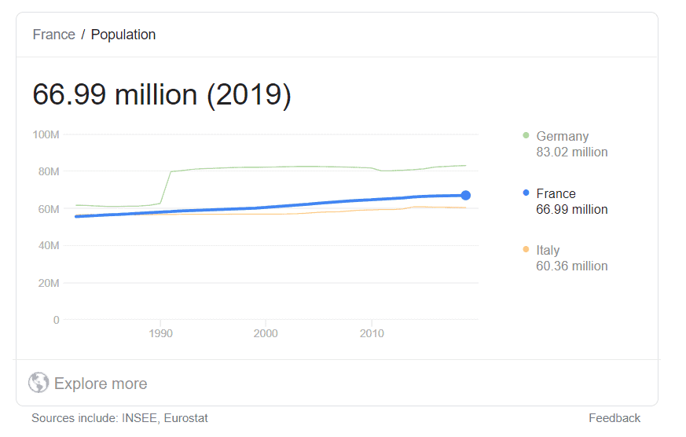Click the 20M y-axis label
This screenshot has width=686, height=437.
click(49, 283)
